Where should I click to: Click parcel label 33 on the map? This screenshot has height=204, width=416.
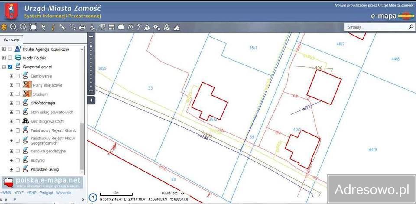click(x=150, y=88)
